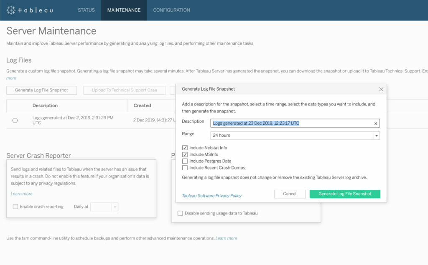Click Learn more under Server Crash Reporter
This screenshot has height=265, width=428.
pyautogui.click(x=21, y=194)
